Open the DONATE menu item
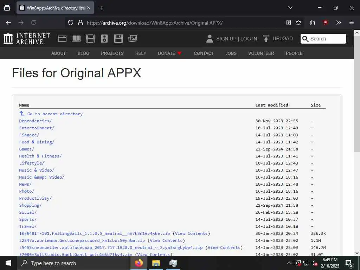This screenshot has height=270, width=360. coord(170,53)
